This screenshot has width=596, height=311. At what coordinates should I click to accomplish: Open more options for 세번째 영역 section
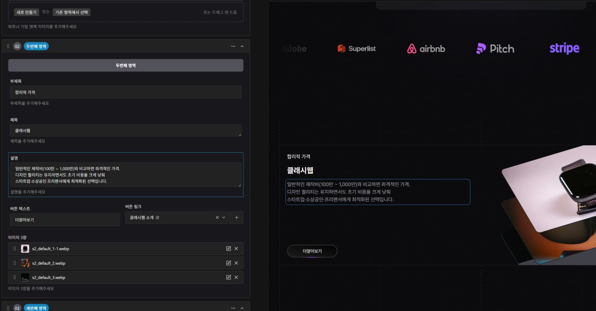[x=233, y=308]
